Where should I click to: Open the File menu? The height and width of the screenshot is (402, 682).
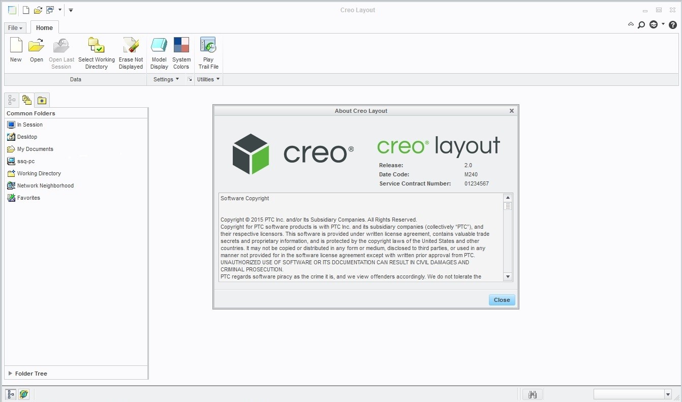(x=15, y=28)
